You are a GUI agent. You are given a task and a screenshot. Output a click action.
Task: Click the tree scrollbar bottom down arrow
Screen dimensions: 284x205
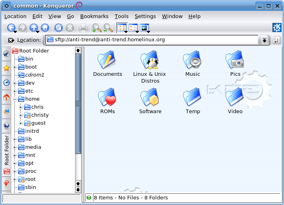78,190
